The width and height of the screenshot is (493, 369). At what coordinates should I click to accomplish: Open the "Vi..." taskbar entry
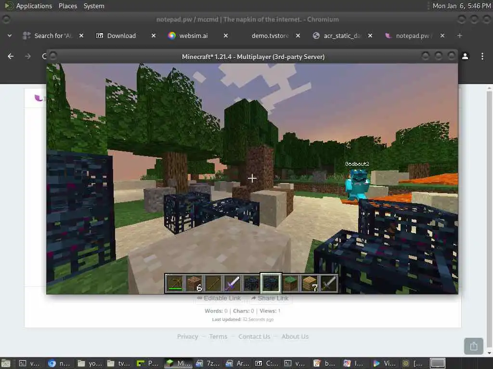[x=384, y=363]
